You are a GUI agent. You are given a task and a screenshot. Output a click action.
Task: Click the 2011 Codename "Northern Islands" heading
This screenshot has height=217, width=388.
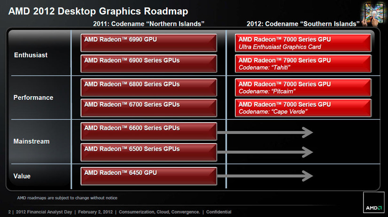[149, 24]
